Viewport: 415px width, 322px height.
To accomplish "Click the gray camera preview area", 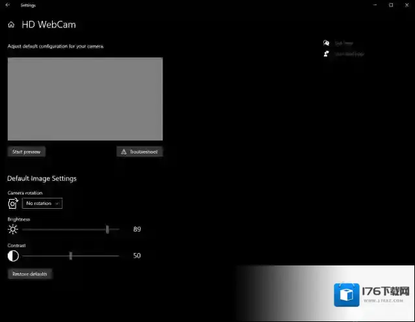I will coord(85,99).
